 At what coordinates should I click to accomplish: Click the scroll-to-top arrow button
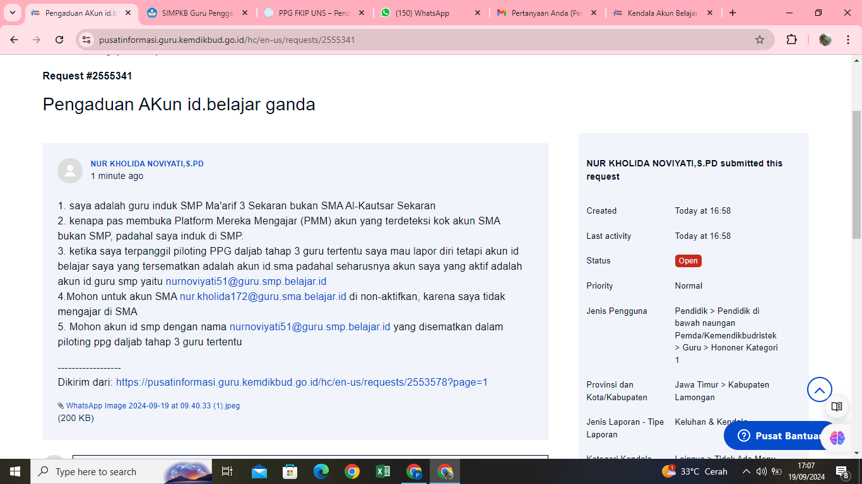pos(819,390)
